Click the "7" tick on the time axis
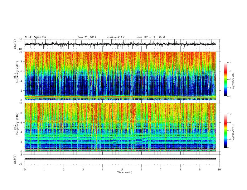The height and width of the screenshot is (190, 247). (x=161, y=170)
